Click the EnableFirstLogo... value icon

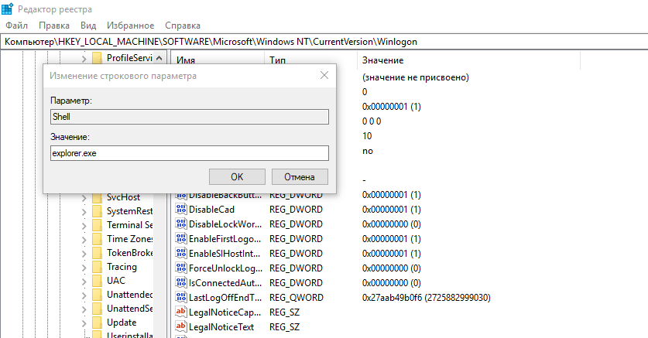(180, 238)
